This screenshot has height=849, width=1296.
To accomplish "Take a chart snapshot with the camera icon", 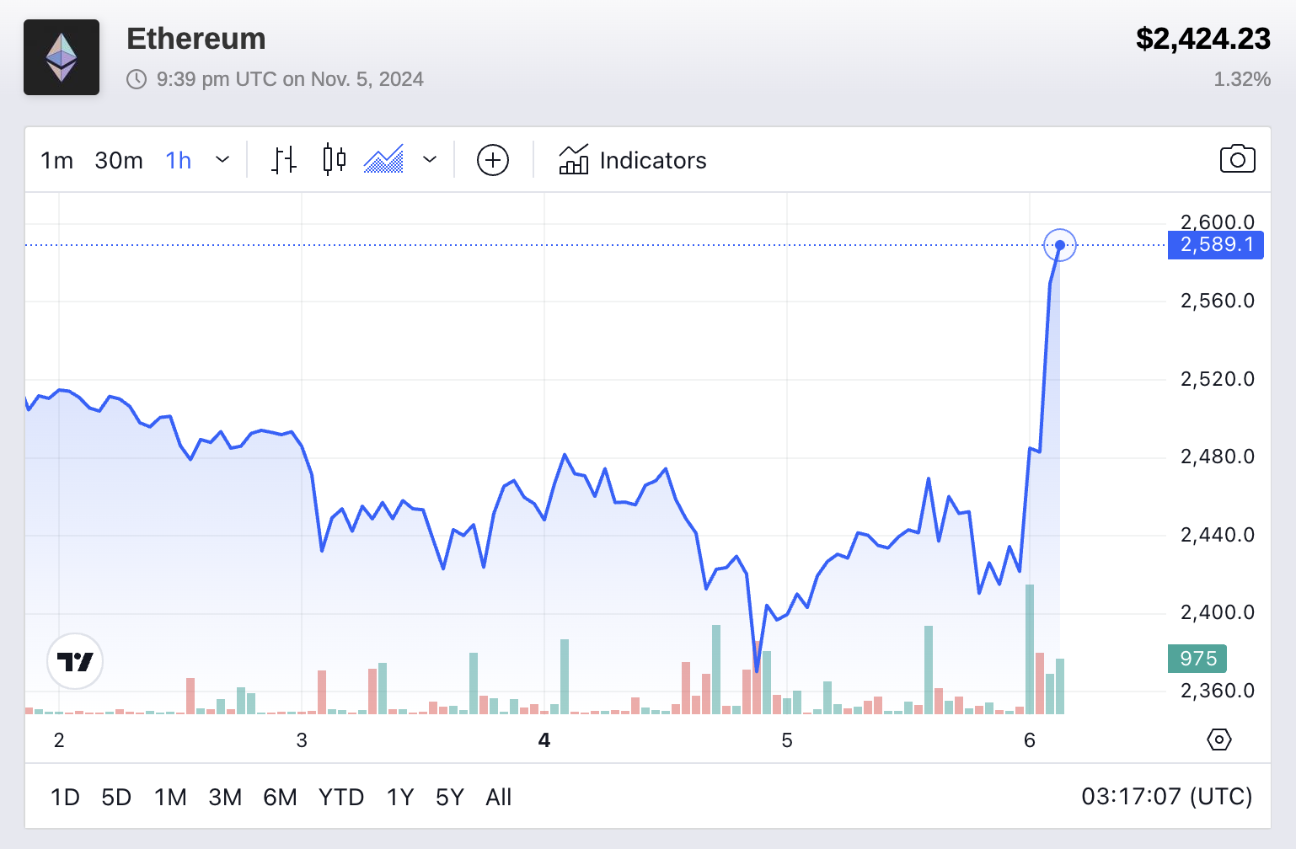I will [1237, 159].
